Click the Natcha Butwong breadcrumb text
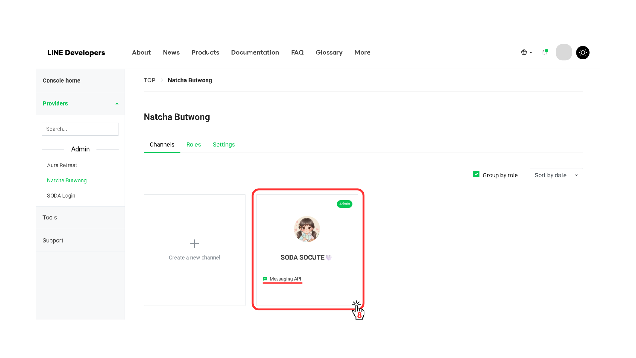 point(190,80)
